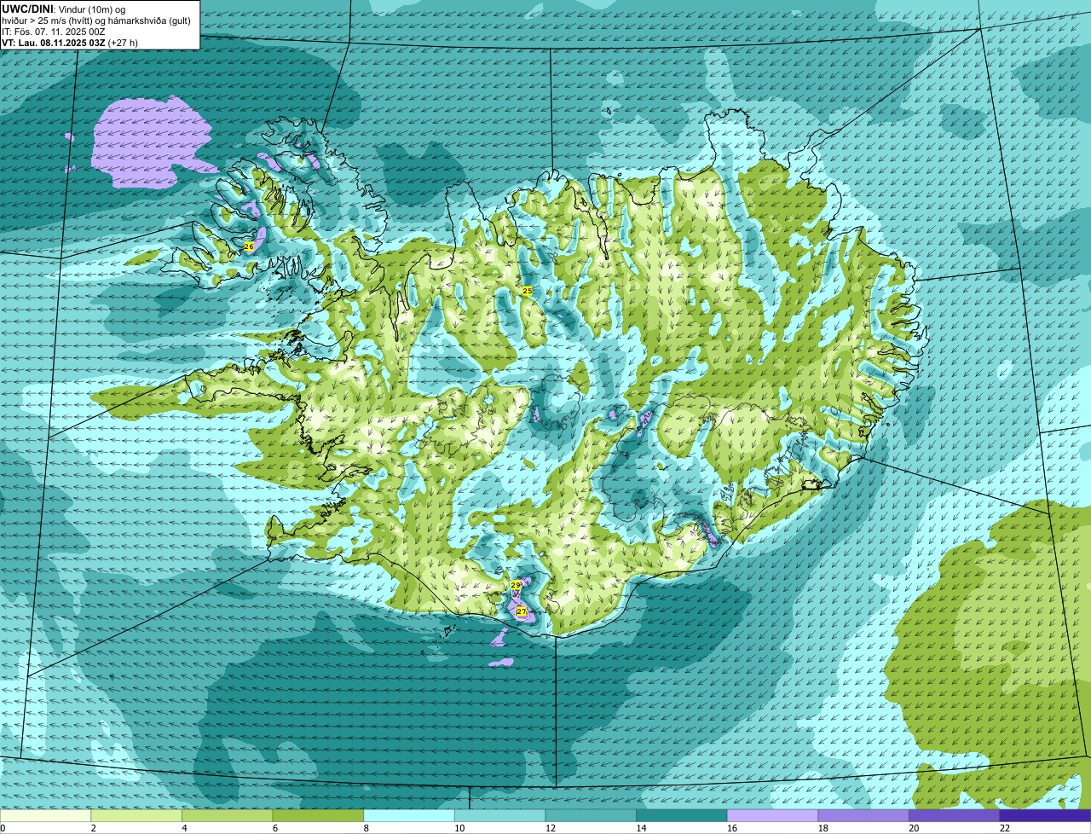Click the scale label '4'
Viewport: 1091px width, 834px height.
coord(184,828)
